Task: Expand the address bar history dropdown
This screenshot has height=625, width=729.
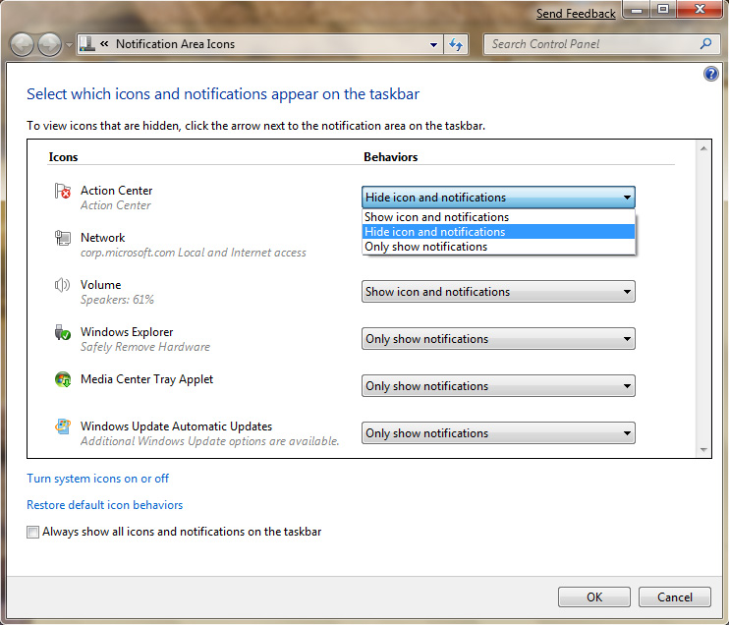Action: [x=434, y=44]
